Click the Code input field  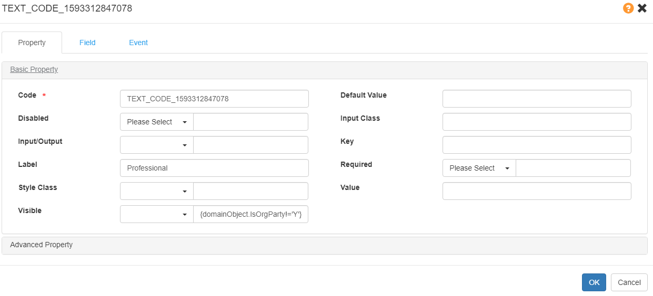point(214,99)
